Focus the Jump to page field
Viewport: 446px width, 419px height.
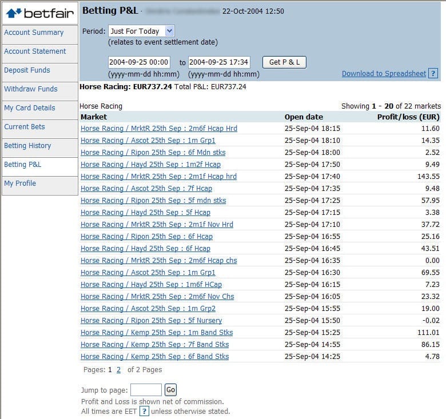coord(146,389)
